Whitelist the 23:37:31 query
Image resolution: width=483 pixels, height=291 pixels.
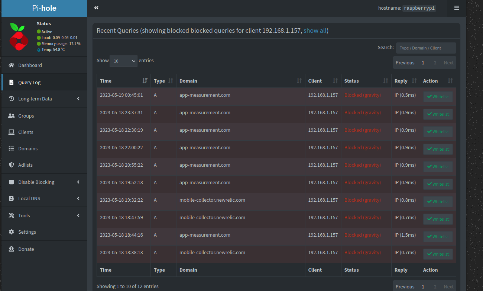click(438, 114)
